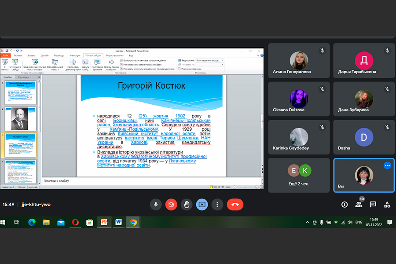Open Opera browser from the taskbar

tap(75, 222)
